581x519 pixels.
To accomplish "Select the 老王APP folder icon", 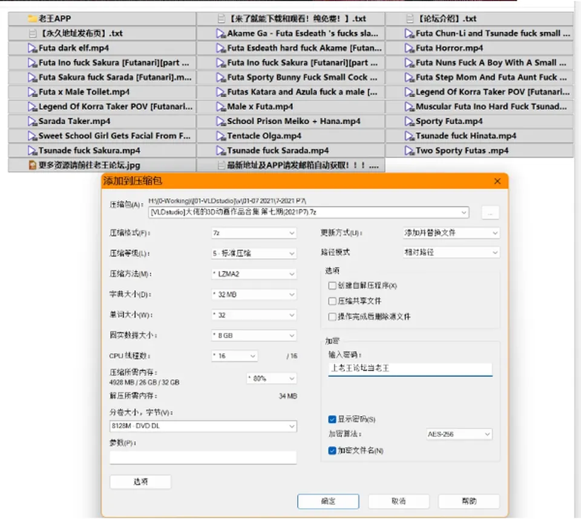I will point(33,19).
